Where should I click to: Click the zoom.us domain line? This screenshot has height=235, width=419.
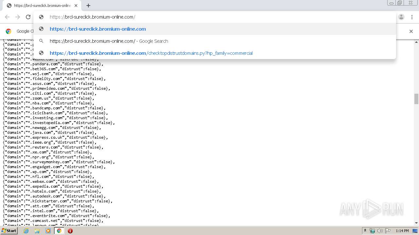click(x=48, y=98)
